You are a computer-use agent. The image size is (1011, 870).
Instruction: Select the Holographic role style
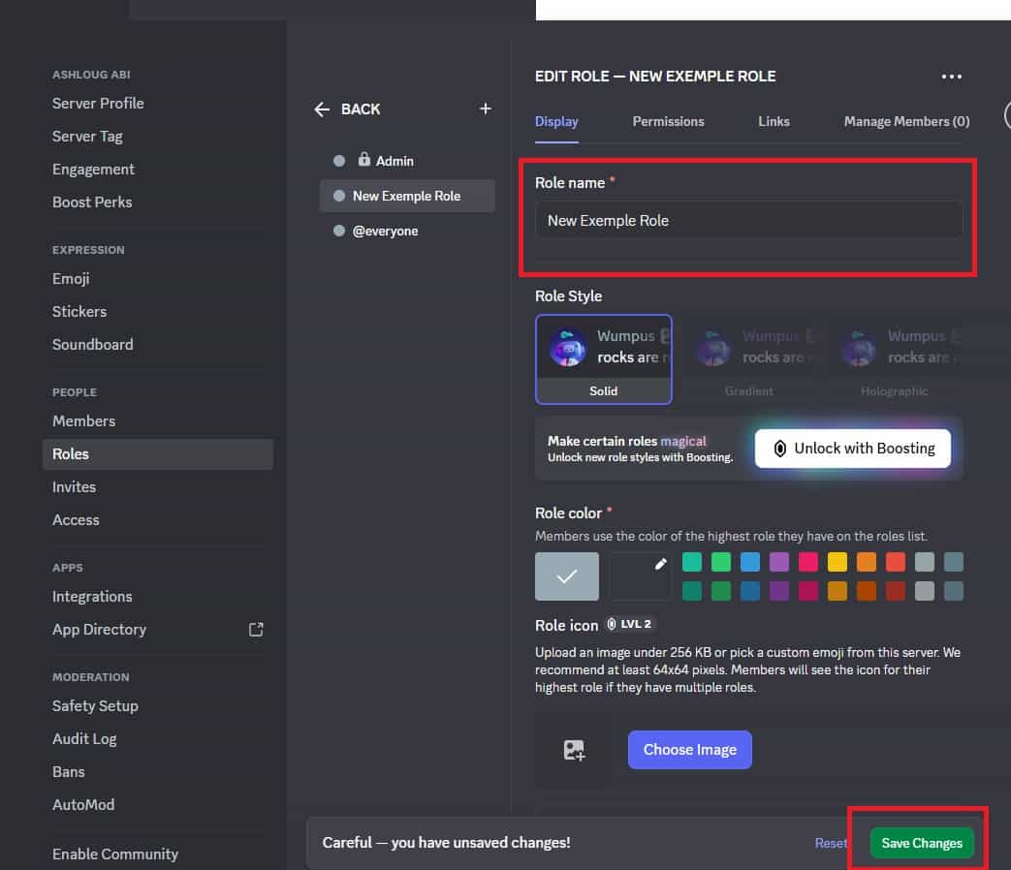point(894,358)
